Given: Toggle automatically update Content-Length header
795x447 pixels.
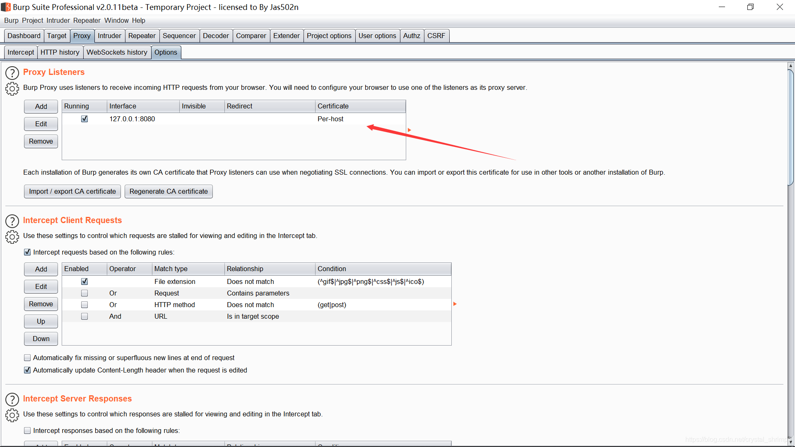Looking at the screenshot, I should click(x=27, y=370).
